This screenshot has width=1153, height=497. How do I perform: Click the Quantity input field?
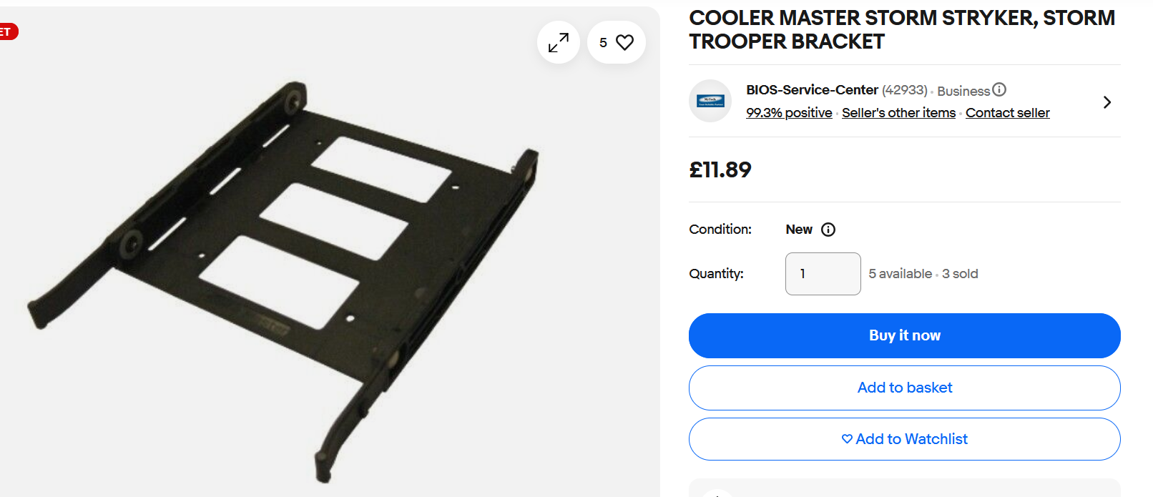pyautogui.click(x=823, y=274)
